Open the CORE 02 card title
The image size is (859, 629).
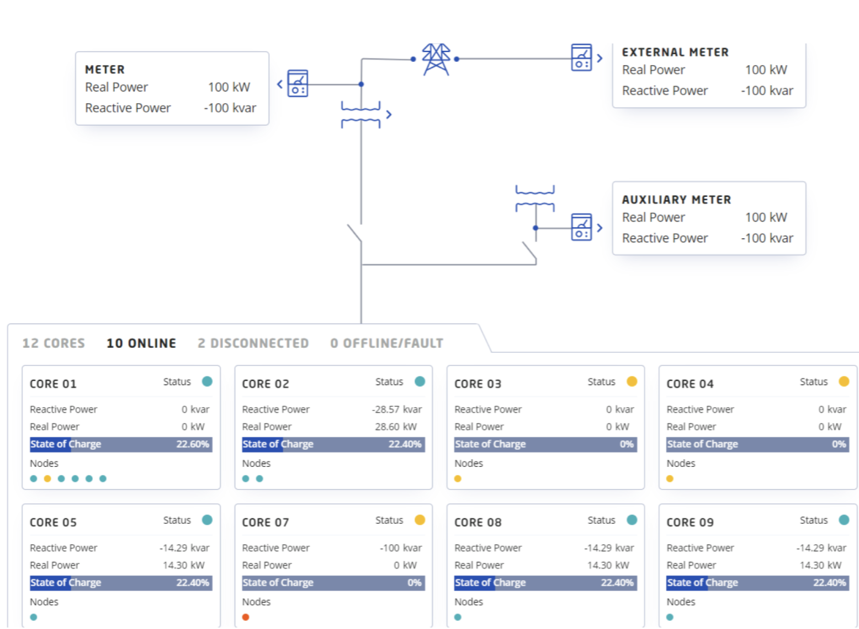coord(266,384)
